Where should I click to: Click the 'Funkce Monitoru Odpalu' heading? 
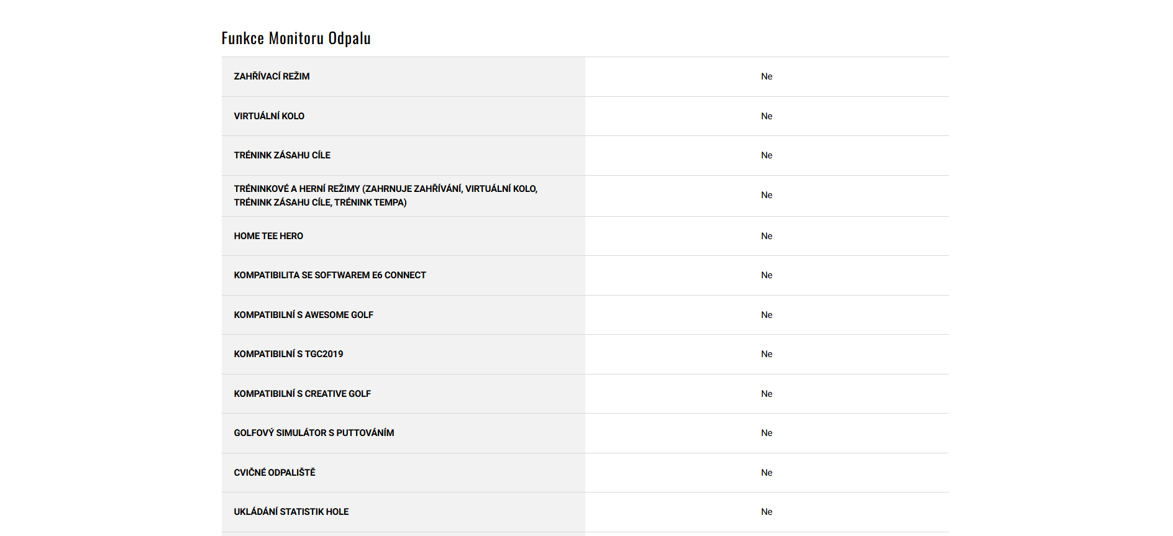pos(296,39)
